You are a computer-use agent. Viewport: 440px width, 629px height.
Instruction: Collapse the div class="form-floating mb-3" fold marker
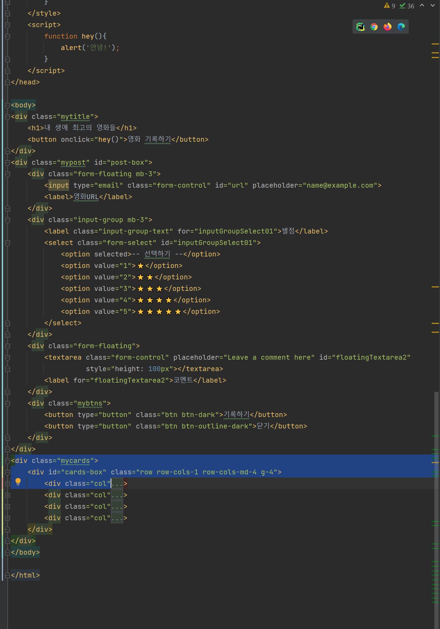click(8, 174)
